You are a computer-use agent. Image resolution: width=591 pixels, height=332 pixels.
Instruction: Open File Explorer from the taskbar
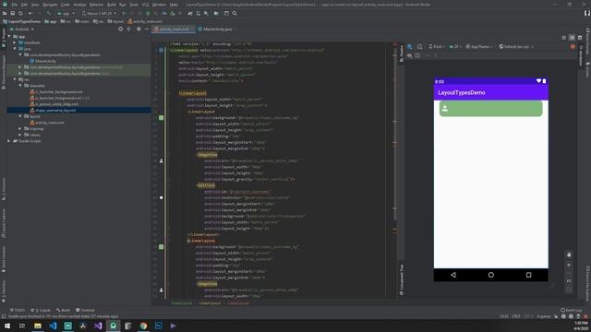coord(38,326)
